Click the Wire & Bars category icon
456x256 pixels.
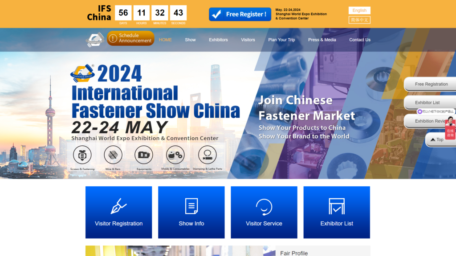click(113, 155)
